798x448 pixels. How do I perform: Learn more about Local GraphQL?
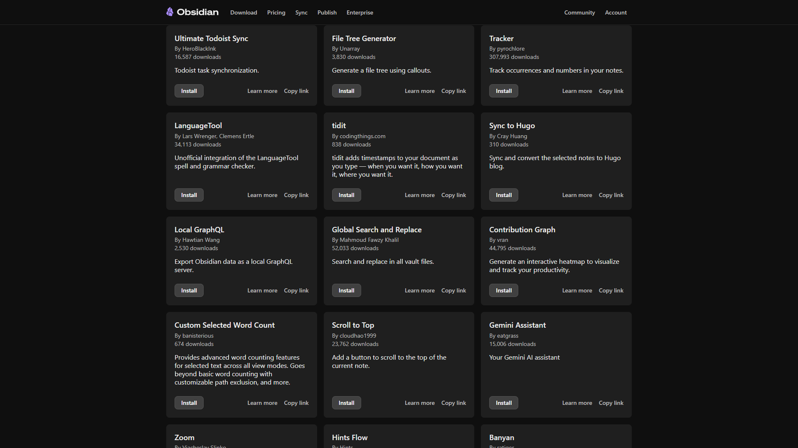click(x=262, y=290)
